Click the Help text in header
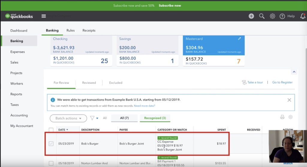 tap(291, 16)
